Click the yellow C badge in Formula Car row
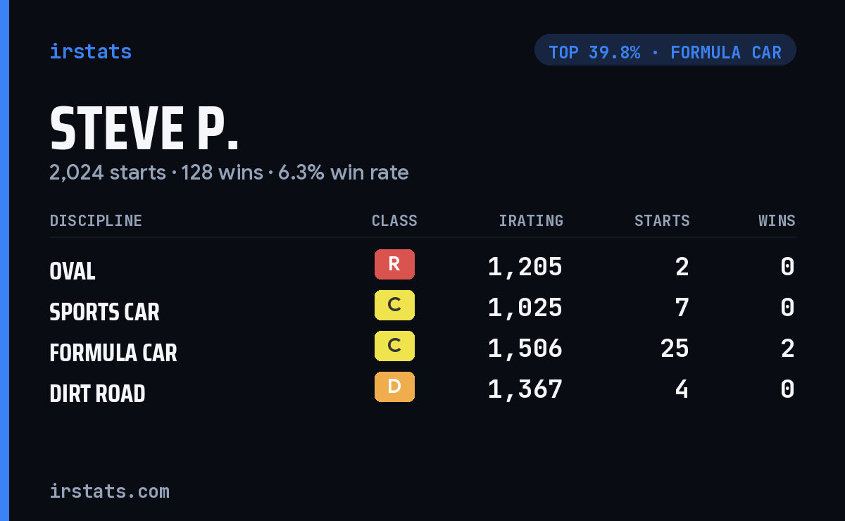This screenshot has height=521, width=845. (394, 346)
